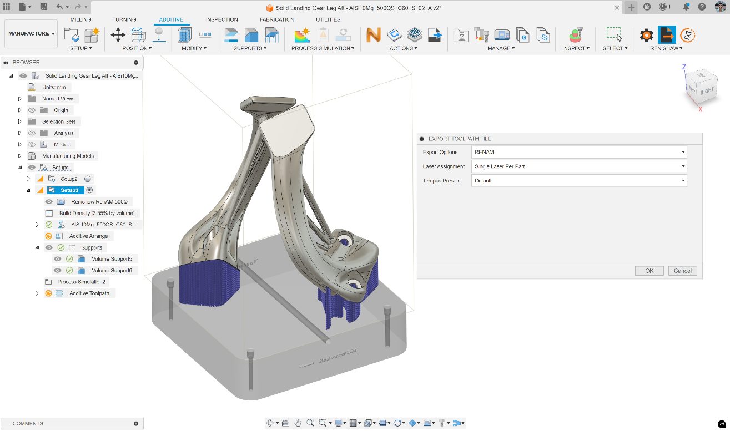Viewport: 730px width, 431px height.
Task: Click the Netfabb icon in the toolbar
Action: coord(372,35)
